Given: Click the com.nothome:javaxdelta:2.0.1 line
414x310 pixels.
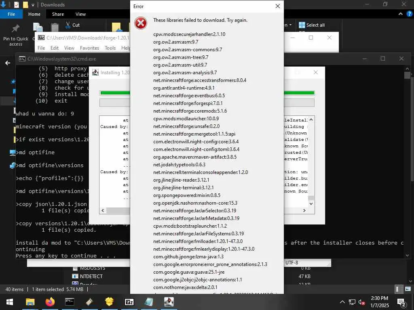Looking at the screenshot, I should click(185, 287).
